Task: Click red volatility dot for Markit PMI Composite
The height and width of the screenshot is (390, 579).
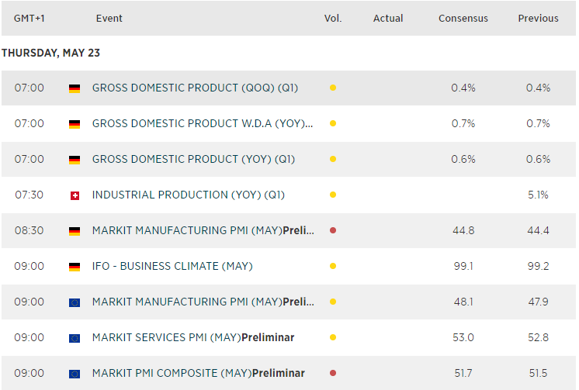Action: 333,374
